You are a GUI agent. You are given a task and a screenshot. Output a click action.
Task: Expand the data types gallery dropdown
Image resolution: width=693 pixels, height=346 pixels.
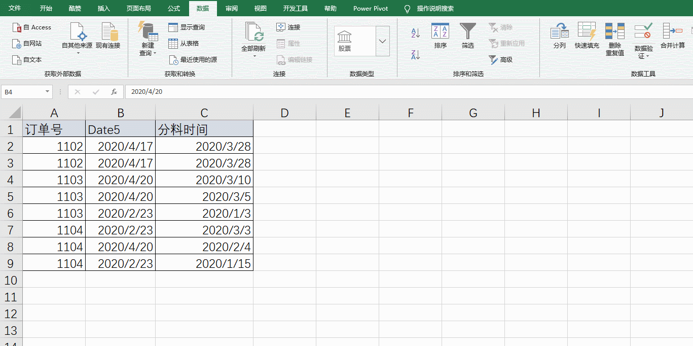tap(383, 41)
